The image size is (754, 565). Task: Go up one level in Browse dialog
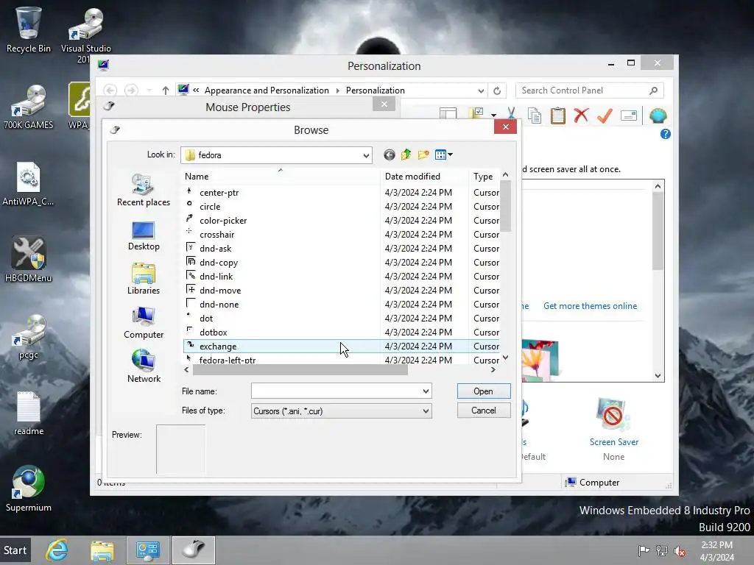pyautogui.click(x=406, y=154)
